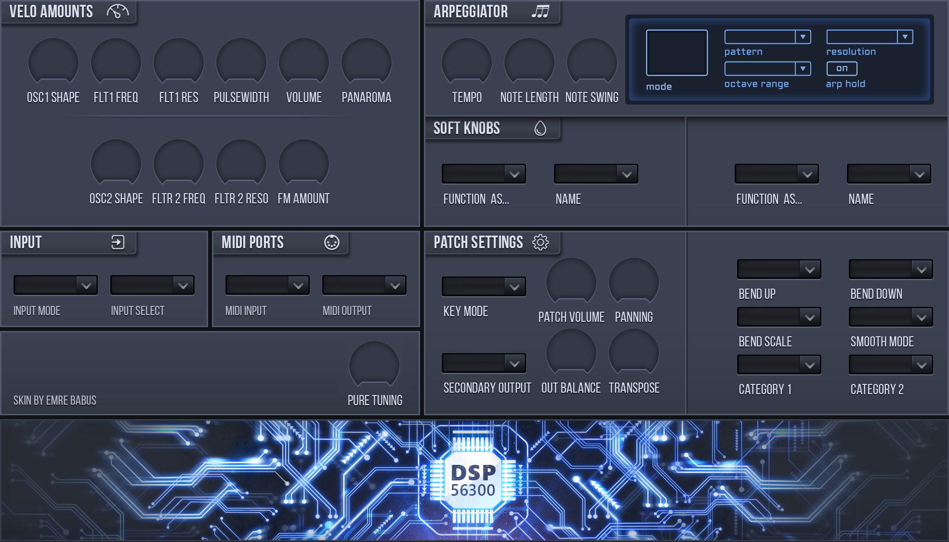Click the arpeggiator mode display box
The image size is (949, 542).
[x=677, y=53]
